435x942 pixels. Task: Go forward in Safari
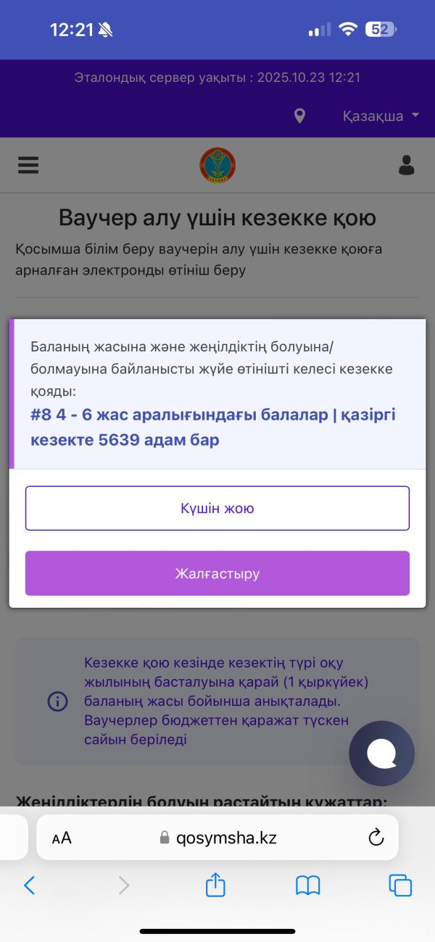(124, 885)
